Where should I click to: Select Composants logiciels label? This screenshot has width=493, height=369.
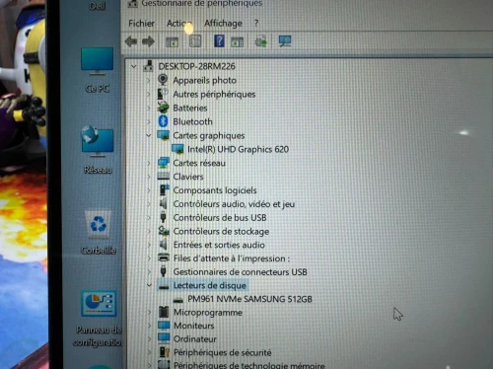(x=215, y=190)
